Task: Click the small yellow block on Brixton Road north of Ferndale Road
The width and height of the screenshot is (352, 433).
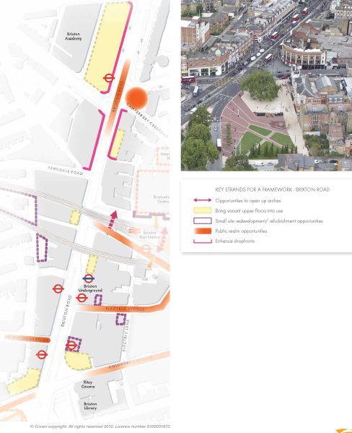Action: [x=118, y=144]
